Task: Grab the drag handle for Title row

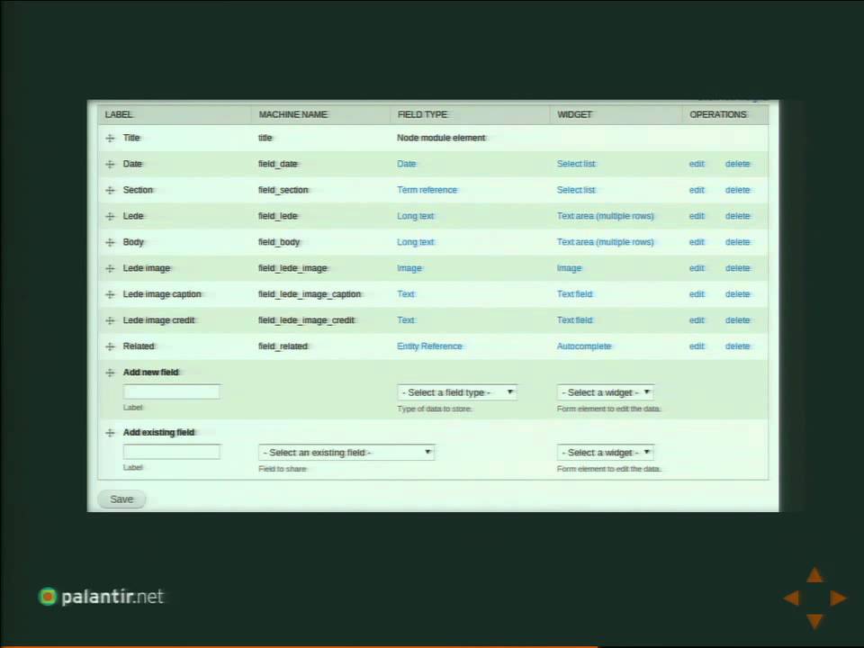Action: click(x=110, y=139)
